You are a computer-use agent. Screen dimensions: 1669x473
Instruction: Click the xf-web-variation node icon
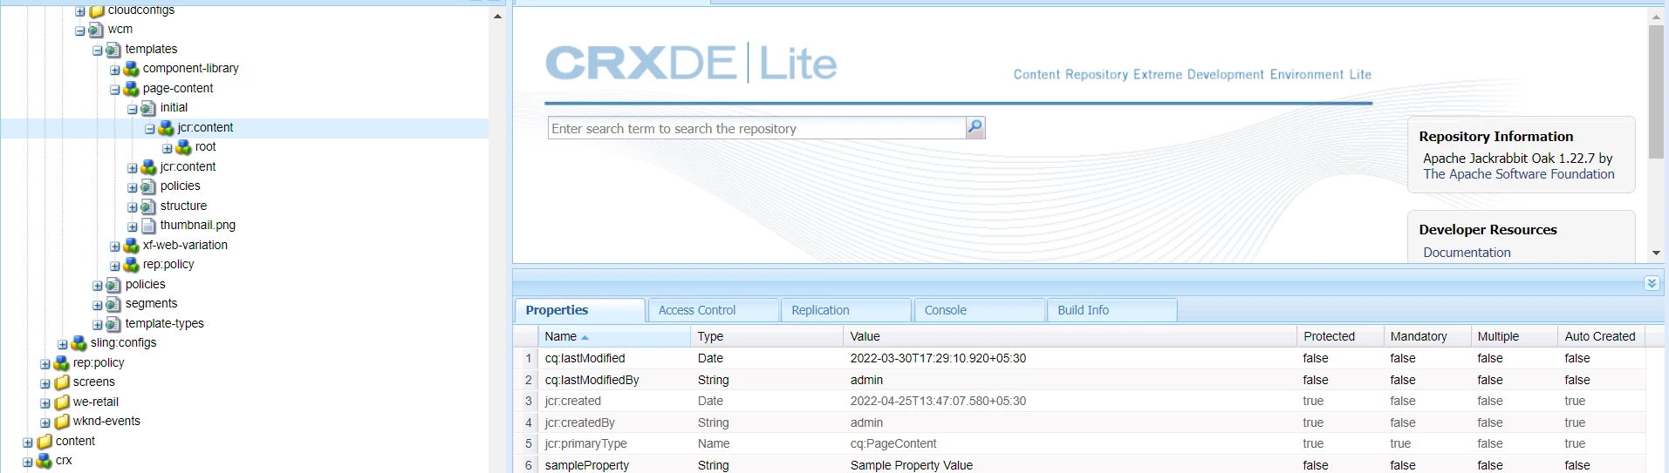[x=131, y=246]
